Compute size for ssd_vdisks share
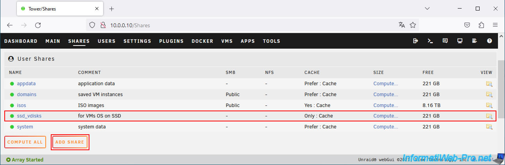This screenshot has height=165, width=505. 385,116
